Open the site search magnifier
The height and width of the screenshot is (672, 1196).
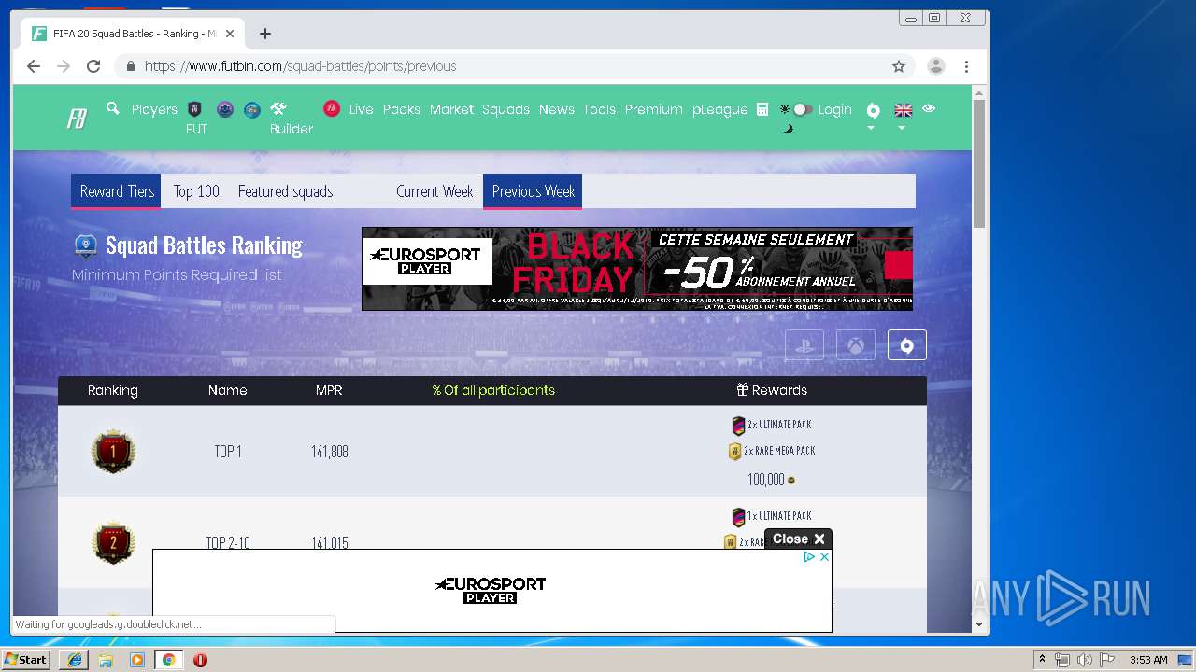(x=113, y=108)
